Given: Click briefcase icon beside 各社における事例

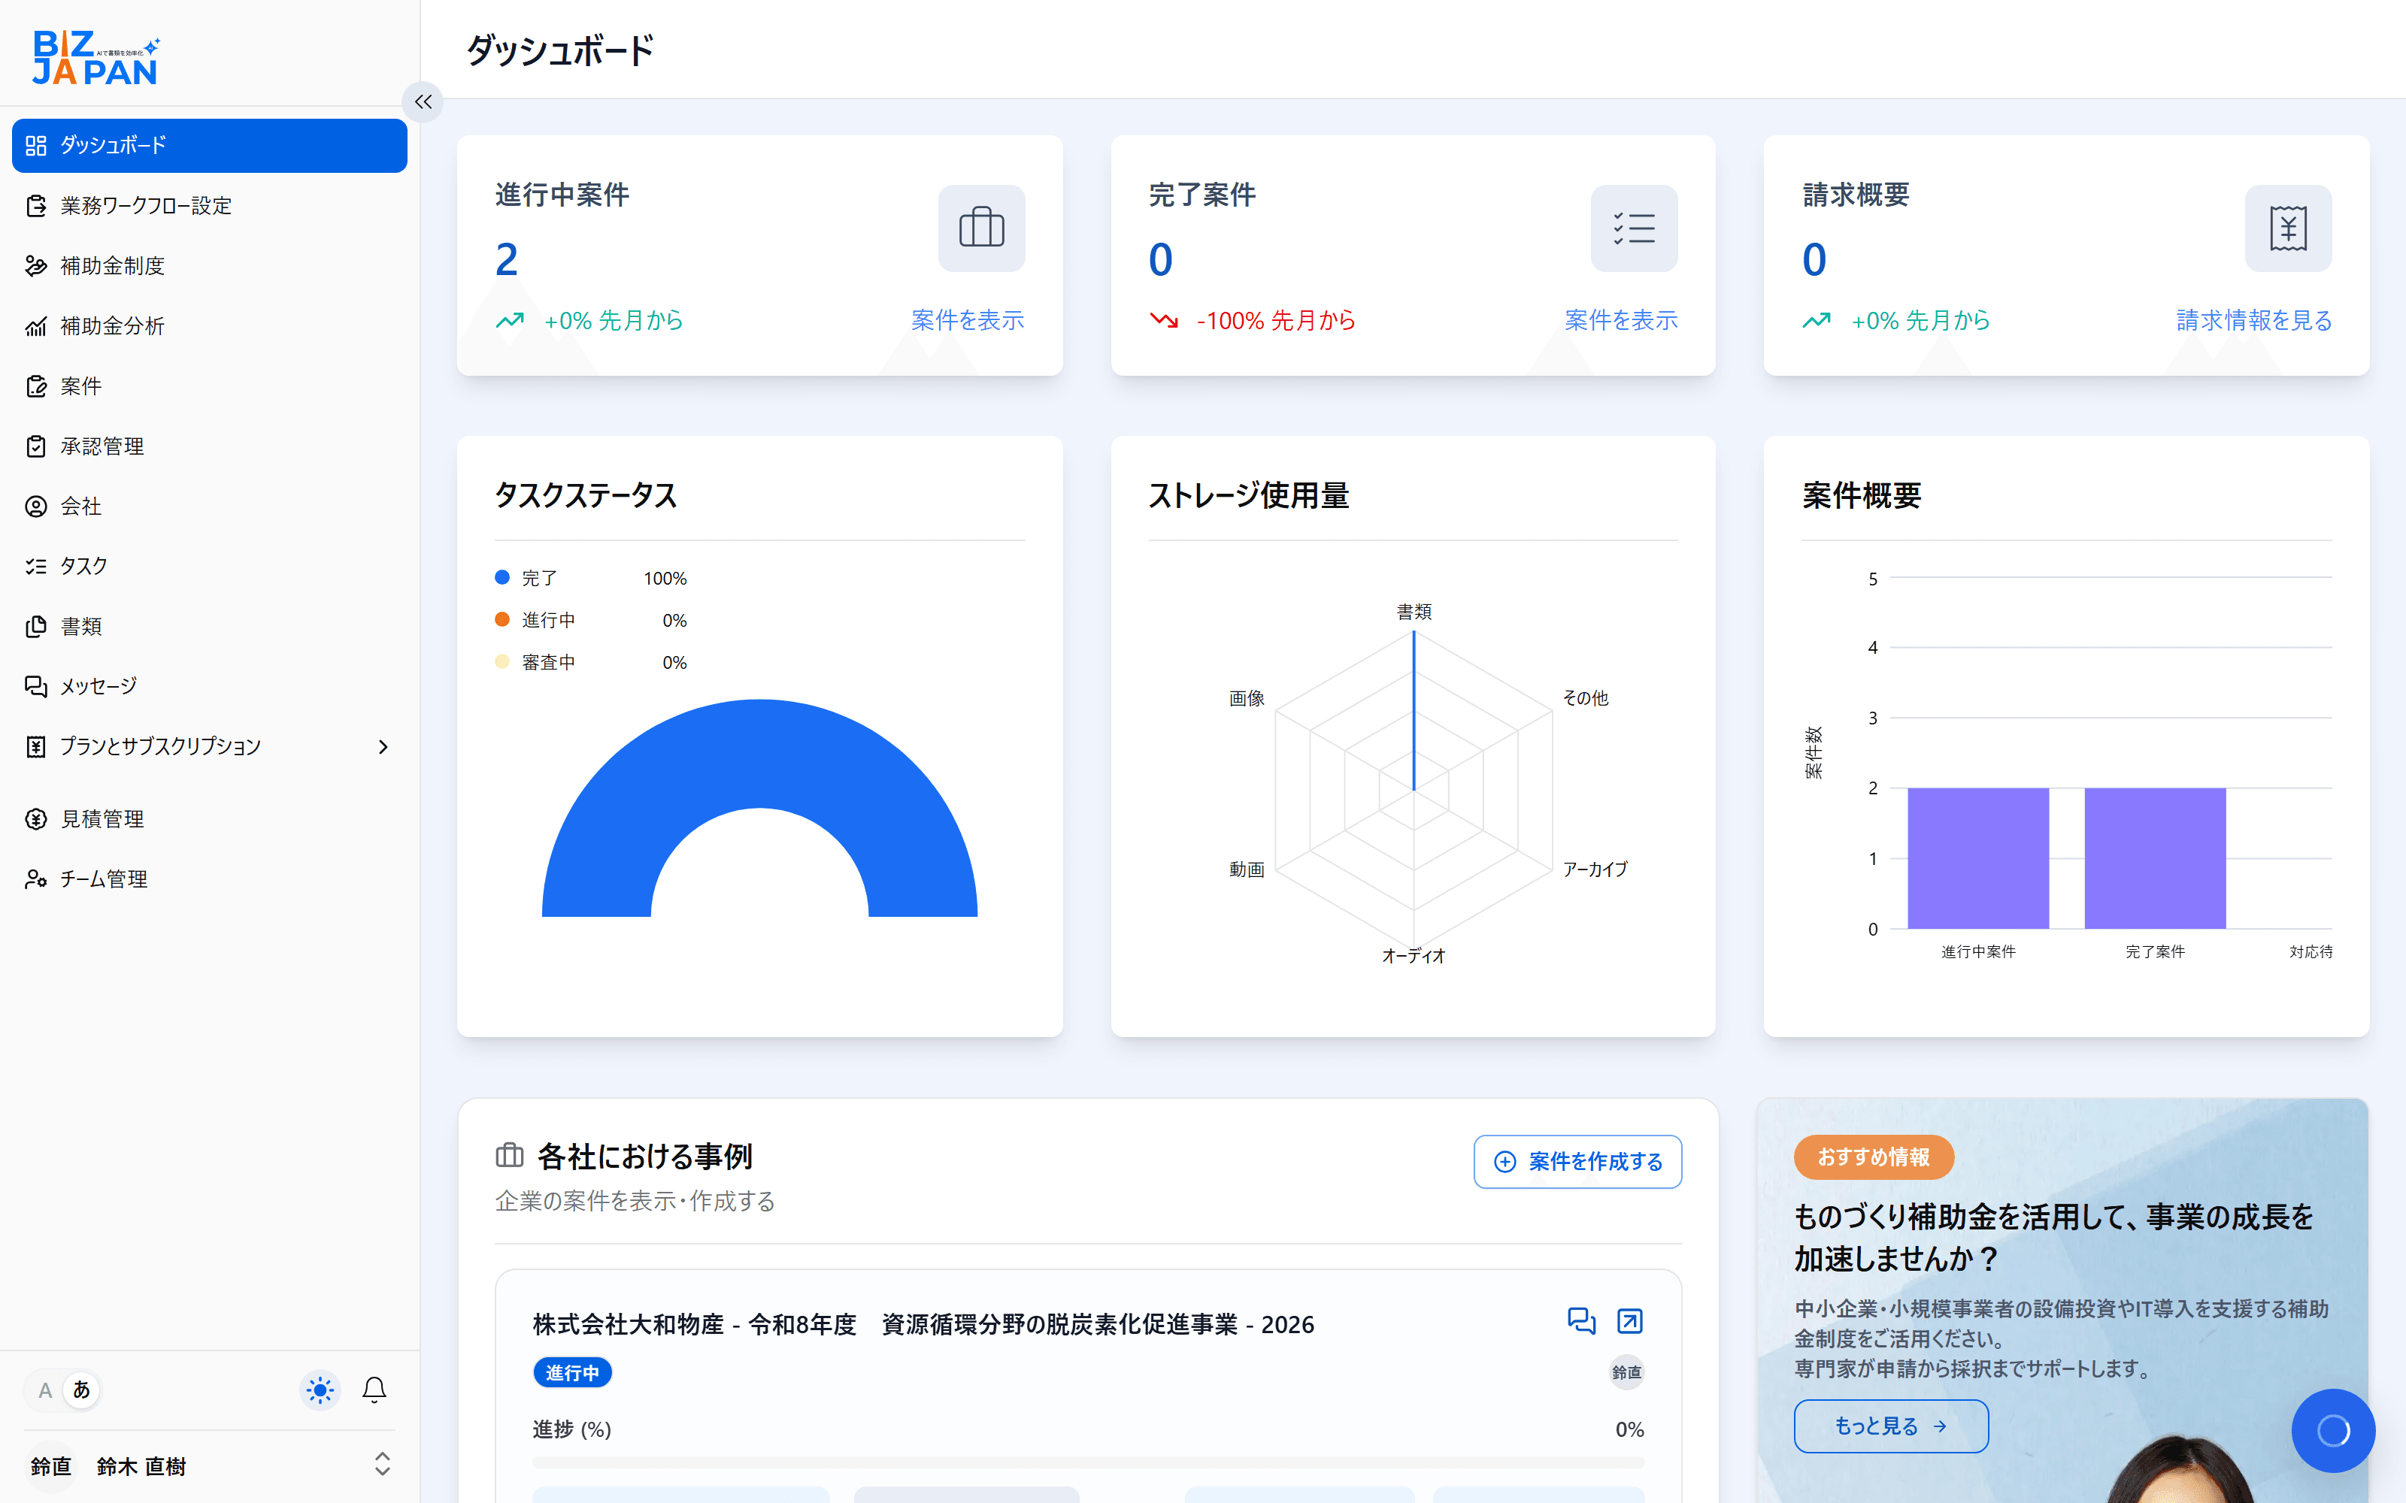Looking at the screenshot, I should pos(509,1155).
